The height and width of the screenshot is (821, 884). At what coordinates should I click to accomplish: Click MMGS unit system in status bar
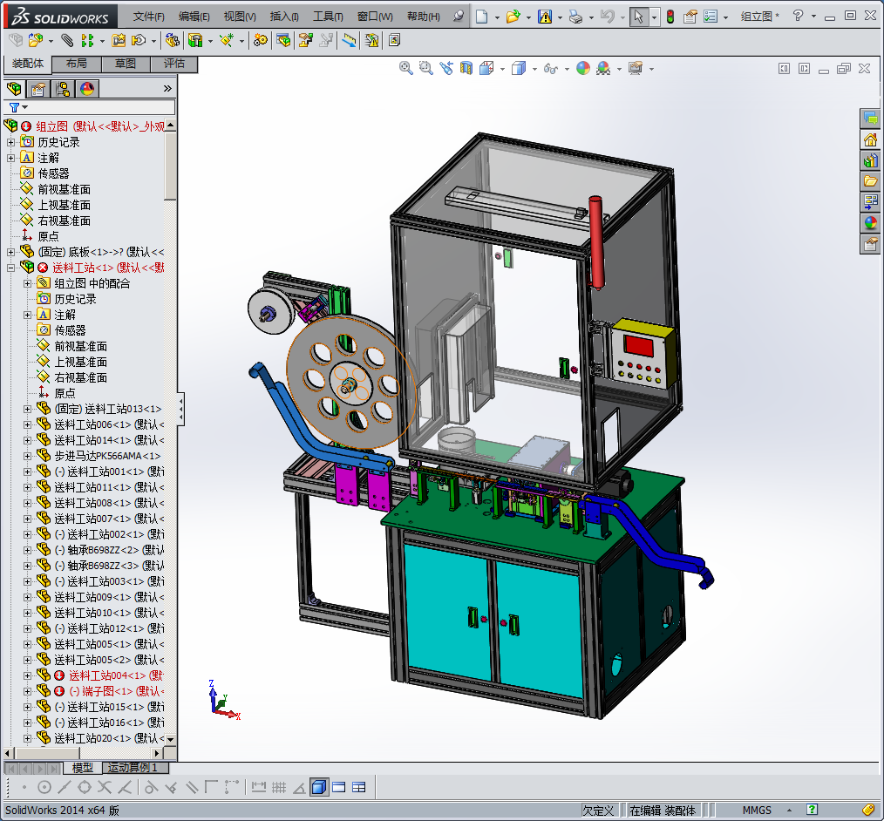757,811
